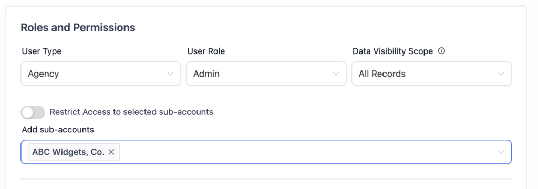
Task: Click the User Role field label
Action: [206, 51]
